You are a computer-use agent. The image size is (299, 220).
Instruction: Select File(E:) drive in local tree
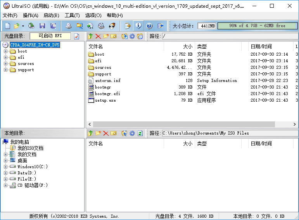click(x=27, y=179)
